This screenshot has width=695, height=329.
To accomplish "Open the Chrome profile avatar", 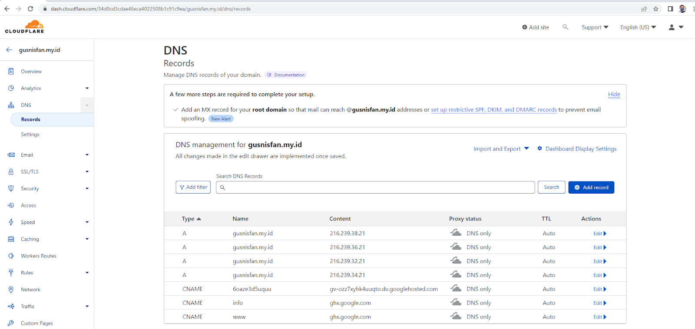I will [682, 9].
